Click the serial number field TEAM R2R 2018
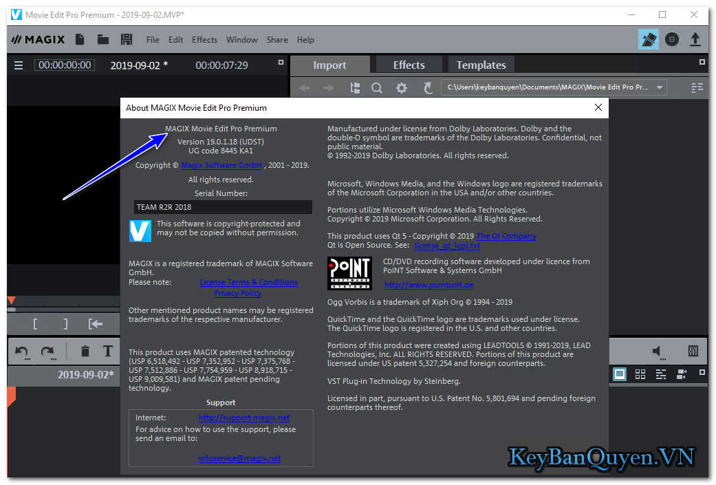This screenshot has height=485, width=716. 223,207
